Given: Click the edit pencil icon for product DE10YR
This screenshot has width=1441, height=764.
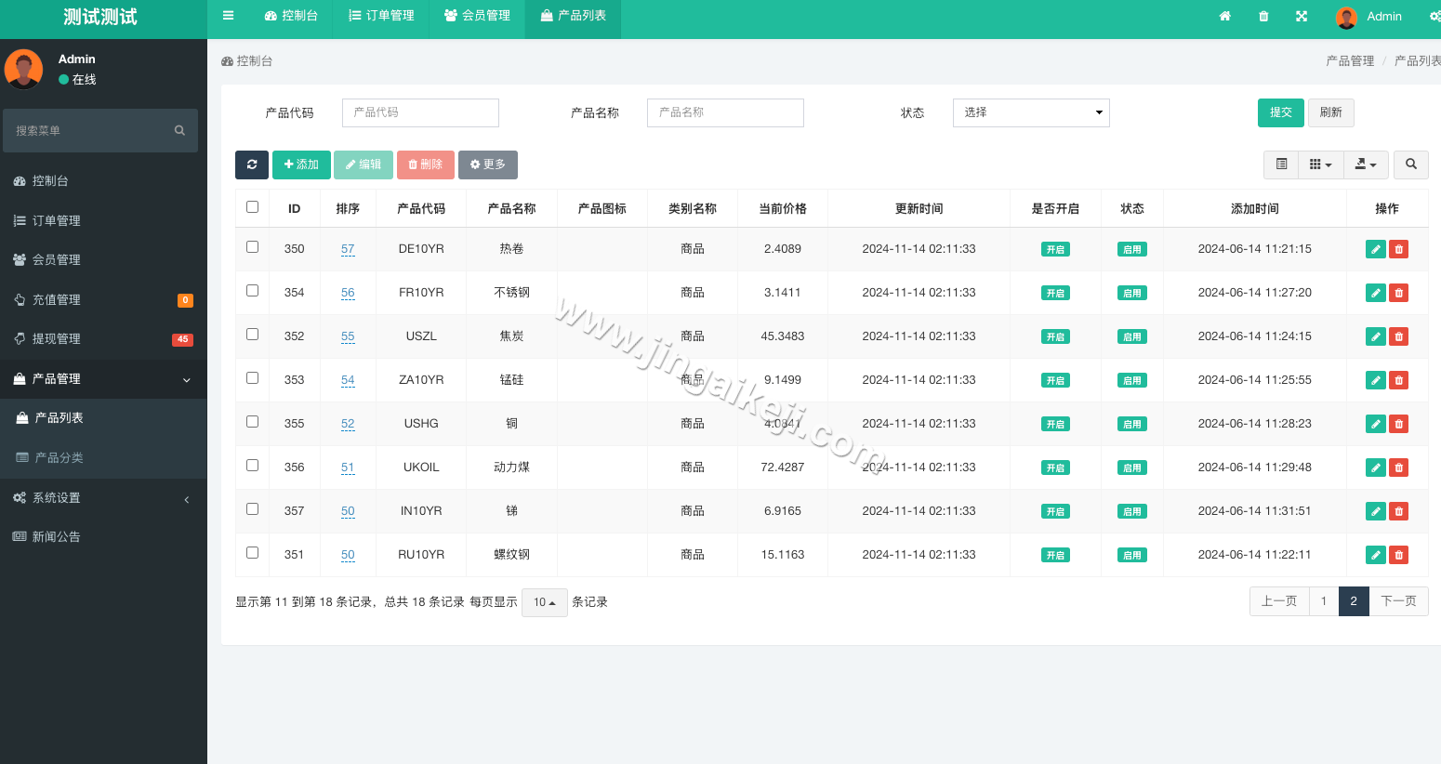Looking at the screenshot, I should click(x=1375, y=248).
